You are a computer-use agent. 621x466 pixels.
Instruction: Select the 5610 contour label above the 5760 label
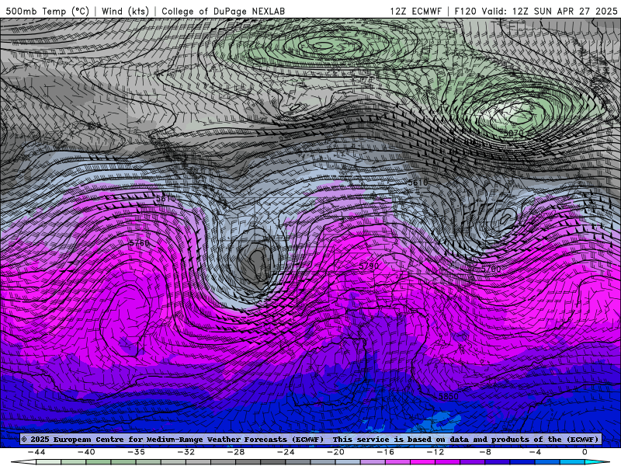point(165,199)
